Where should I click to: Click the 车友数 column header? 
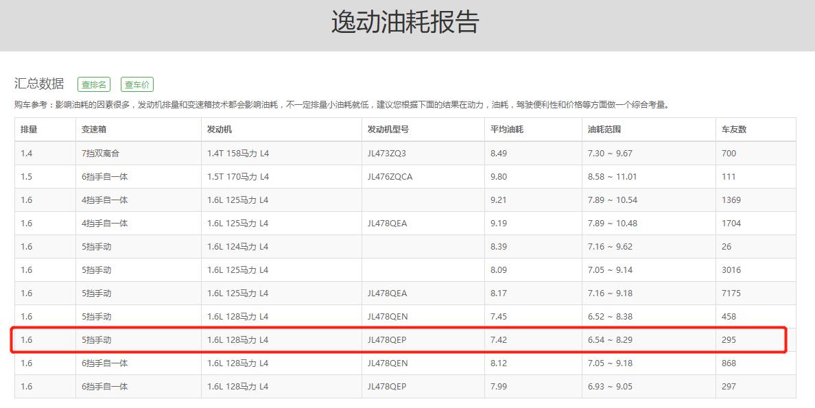click(731, 130)
